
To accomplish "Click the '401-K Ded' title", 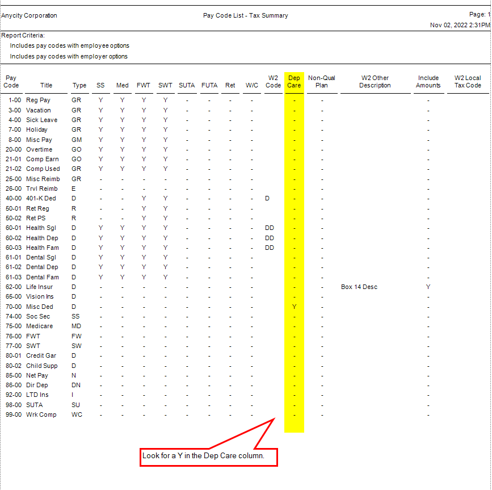I will (41, 198).
